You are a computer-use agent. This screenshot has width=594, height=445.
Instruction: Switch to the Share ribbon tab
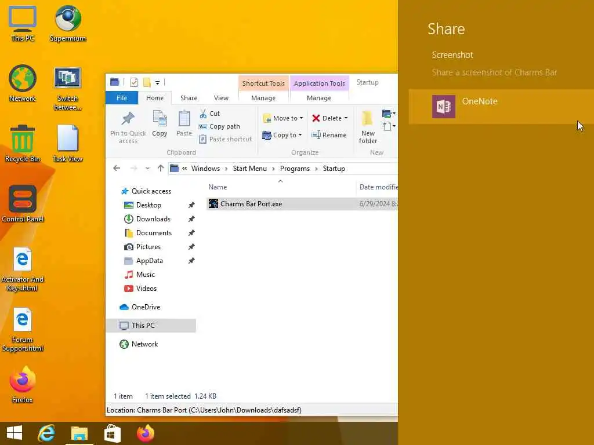189,98
